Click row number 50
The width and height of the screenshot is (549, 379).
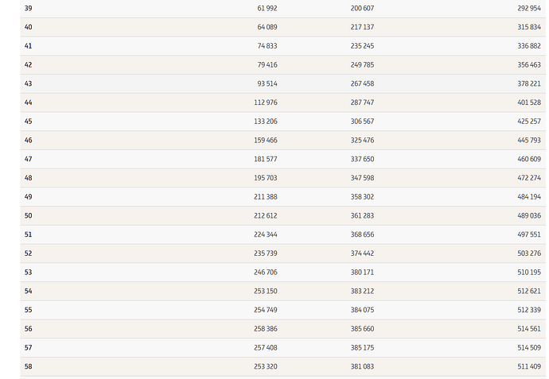(29, 215)
